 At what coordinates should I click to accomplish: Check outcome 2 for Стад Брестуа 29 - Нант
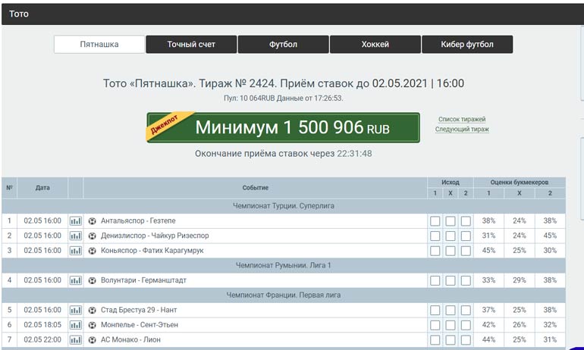click(x=466, y=311)
